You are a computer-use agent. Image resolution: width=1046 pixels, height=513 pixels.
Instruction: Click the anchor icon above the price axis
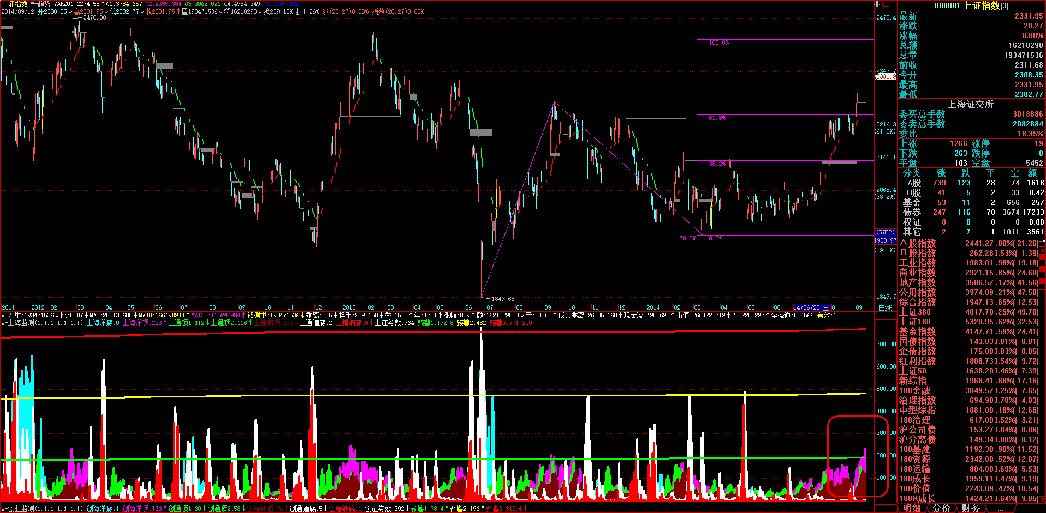[x=878, y=4]
